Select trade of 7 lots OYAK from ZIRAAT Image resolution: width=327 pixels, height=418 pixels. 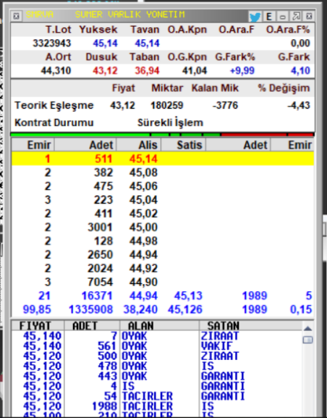pos(157,336)
